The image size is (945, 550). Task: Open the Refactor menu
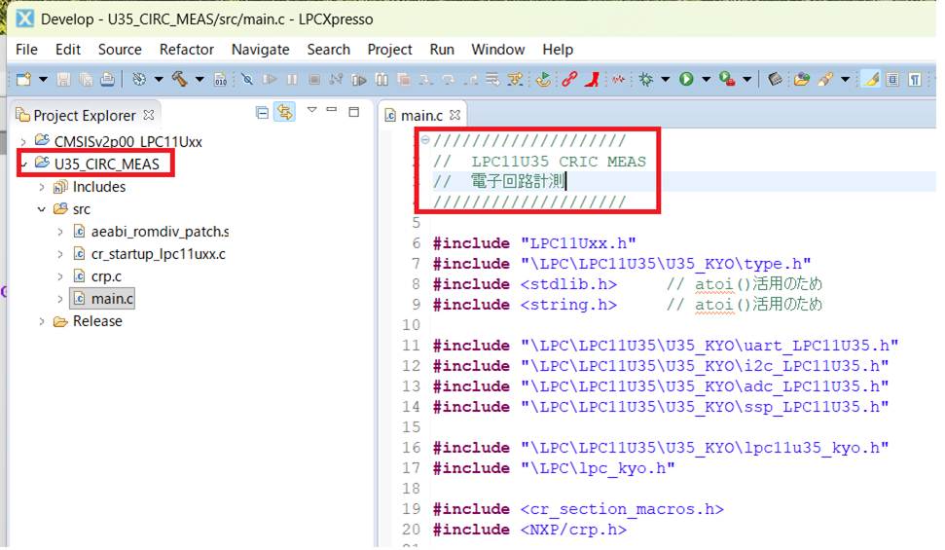click(186, 49)
